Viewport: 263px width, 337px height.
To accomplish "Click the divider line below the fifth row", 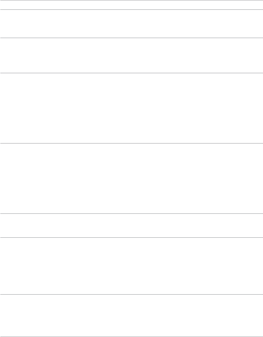I will [131, 213].
